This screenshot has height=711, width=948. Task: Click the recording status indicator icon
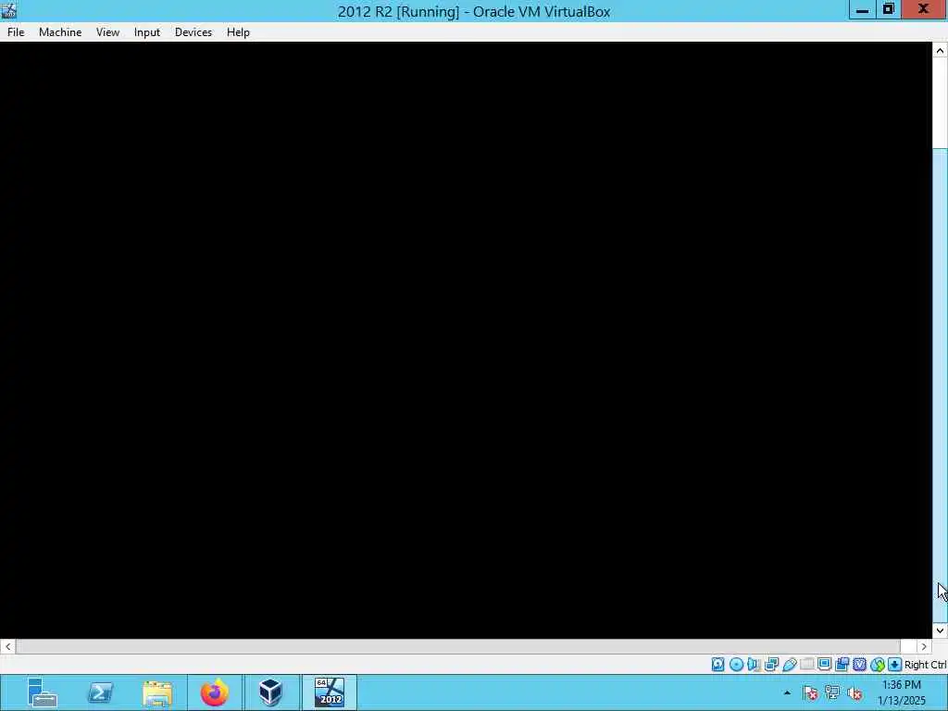[842, 665]
